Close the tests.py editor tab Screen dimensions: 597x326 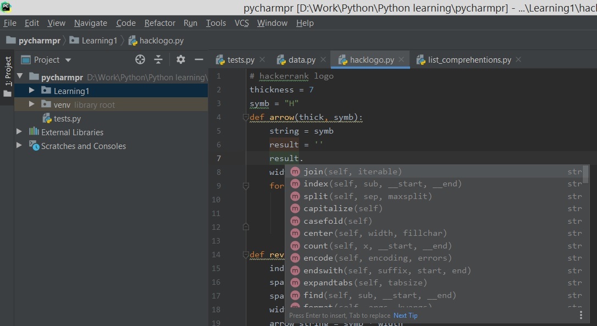pyautogui.click(x=262, y=59)
